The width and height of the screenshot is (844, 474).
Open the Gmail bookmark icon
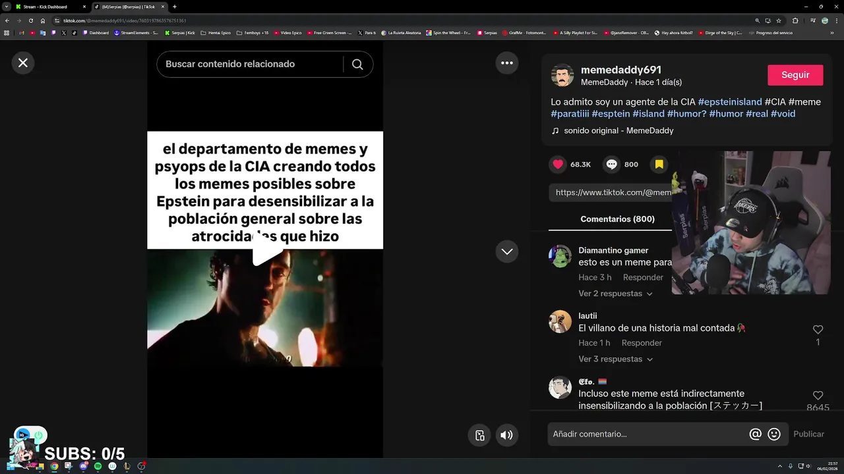coord(22,32)
